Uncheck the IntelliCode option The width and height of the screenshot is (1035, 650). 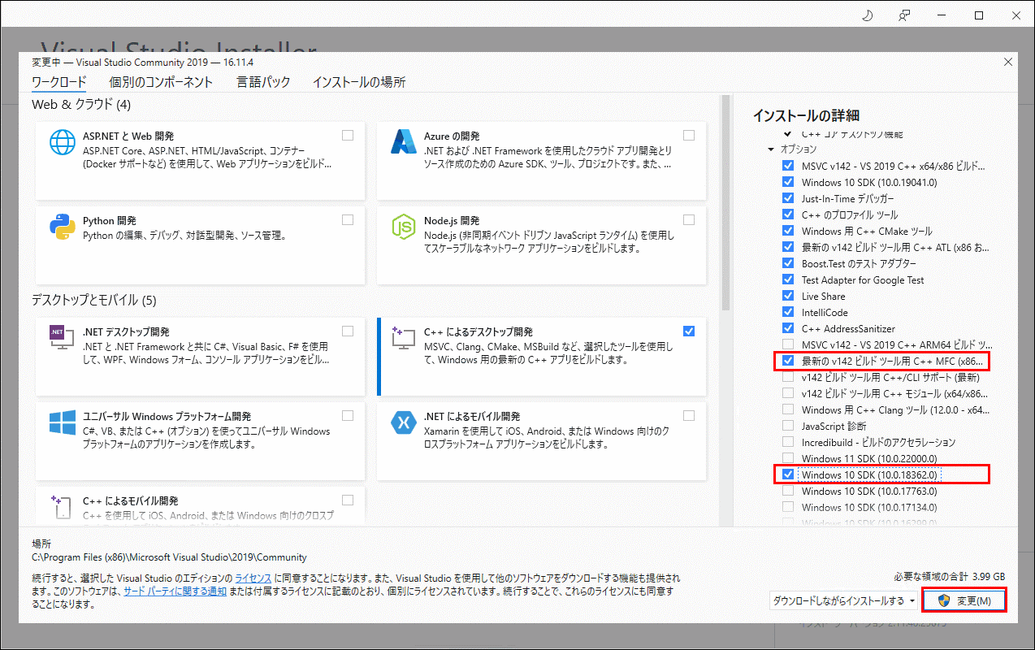click(787, 312)
